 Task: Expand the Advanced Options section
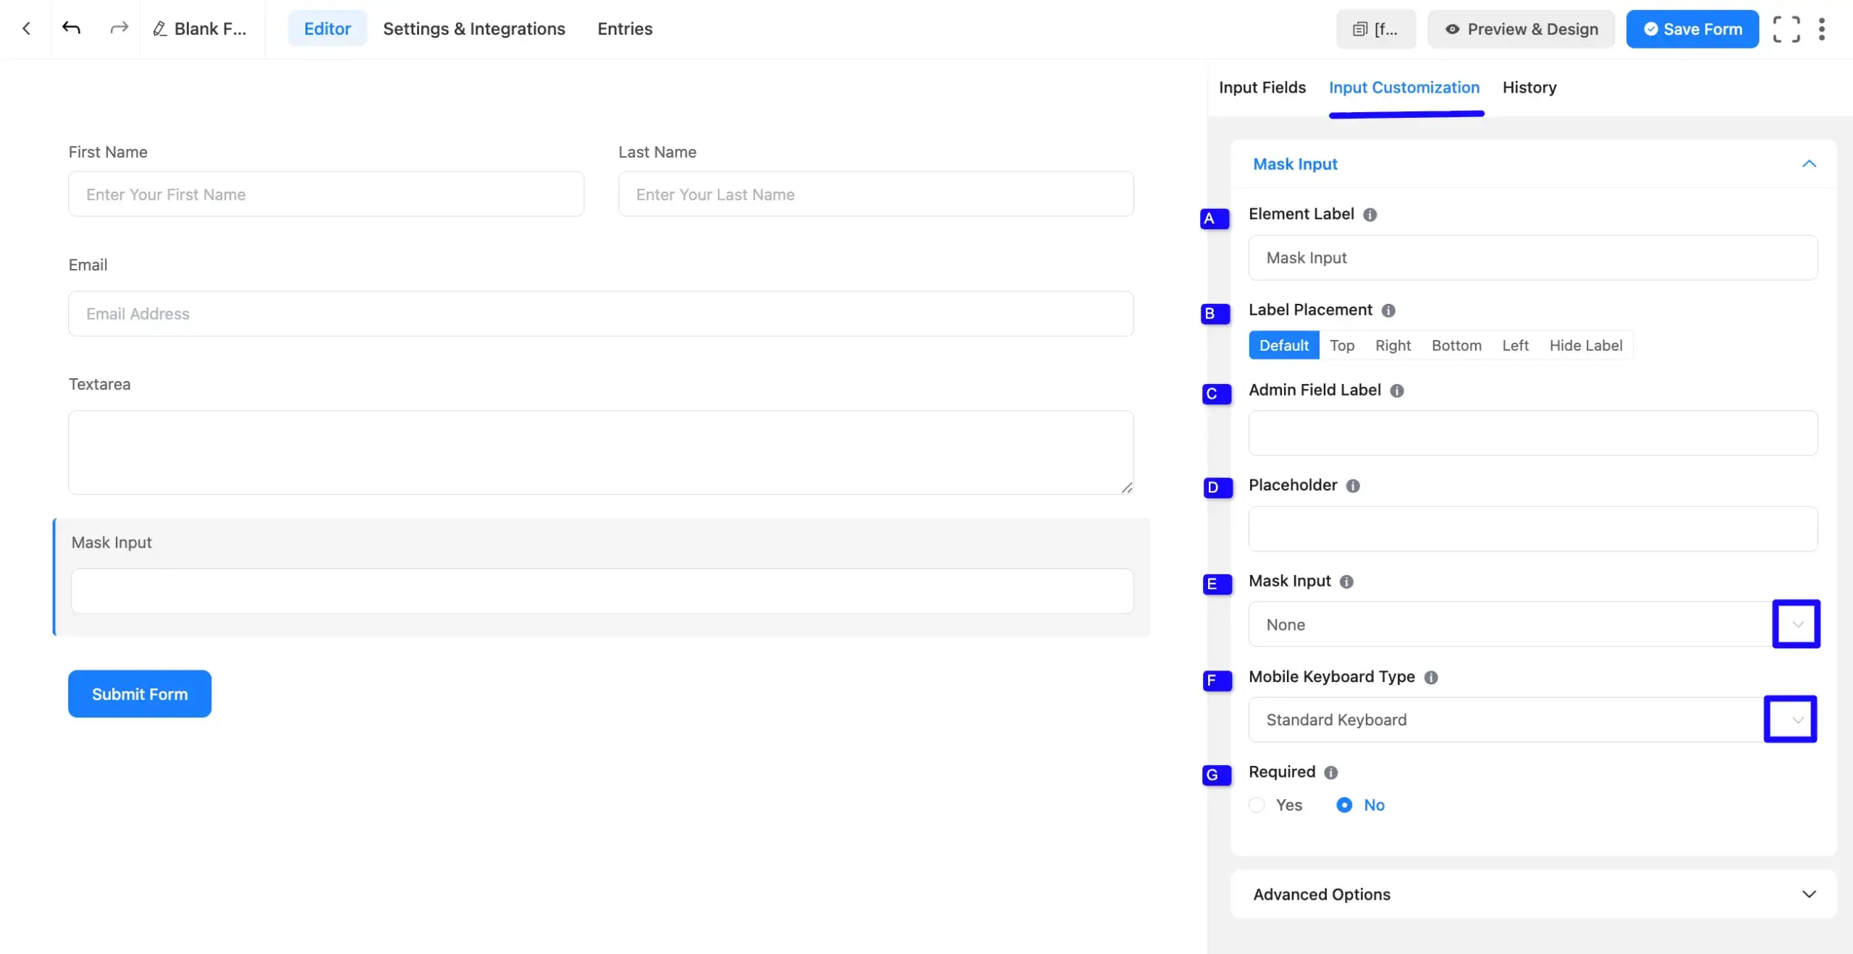click(x=1533, y=895)
